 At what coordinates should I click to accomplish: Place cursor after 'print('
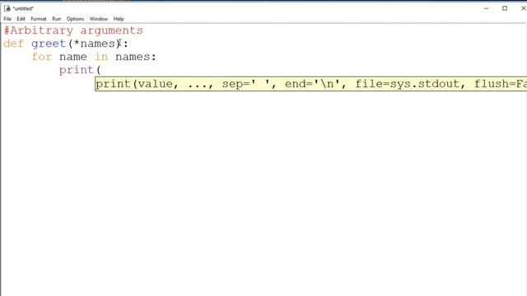[101, 70]
